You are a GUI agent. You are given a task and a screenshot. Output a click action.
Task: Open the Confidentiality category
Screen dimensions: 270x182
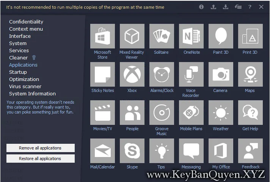[26, 22]
